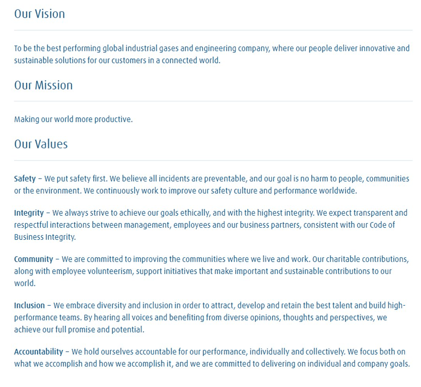Click the bold Accountability label

tap(38, 352)
